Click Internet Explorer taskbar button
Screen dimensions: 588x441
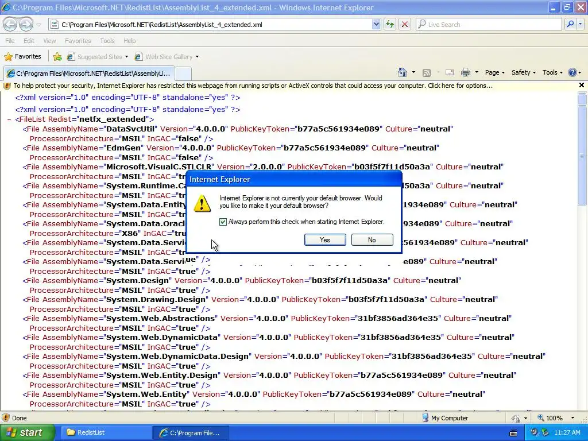[x=191, y=432]
